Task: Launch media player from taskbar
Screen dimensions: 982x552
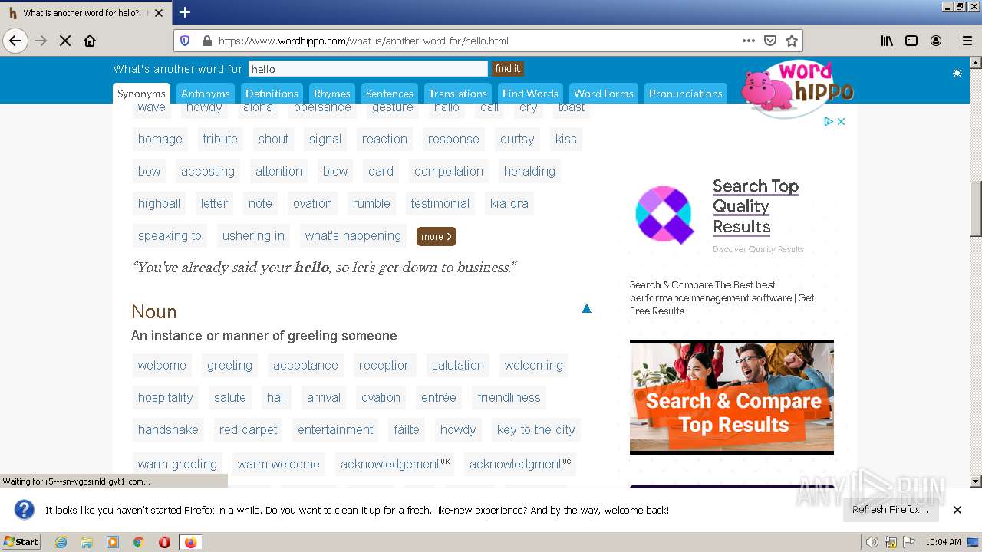Action: (113, 542)
